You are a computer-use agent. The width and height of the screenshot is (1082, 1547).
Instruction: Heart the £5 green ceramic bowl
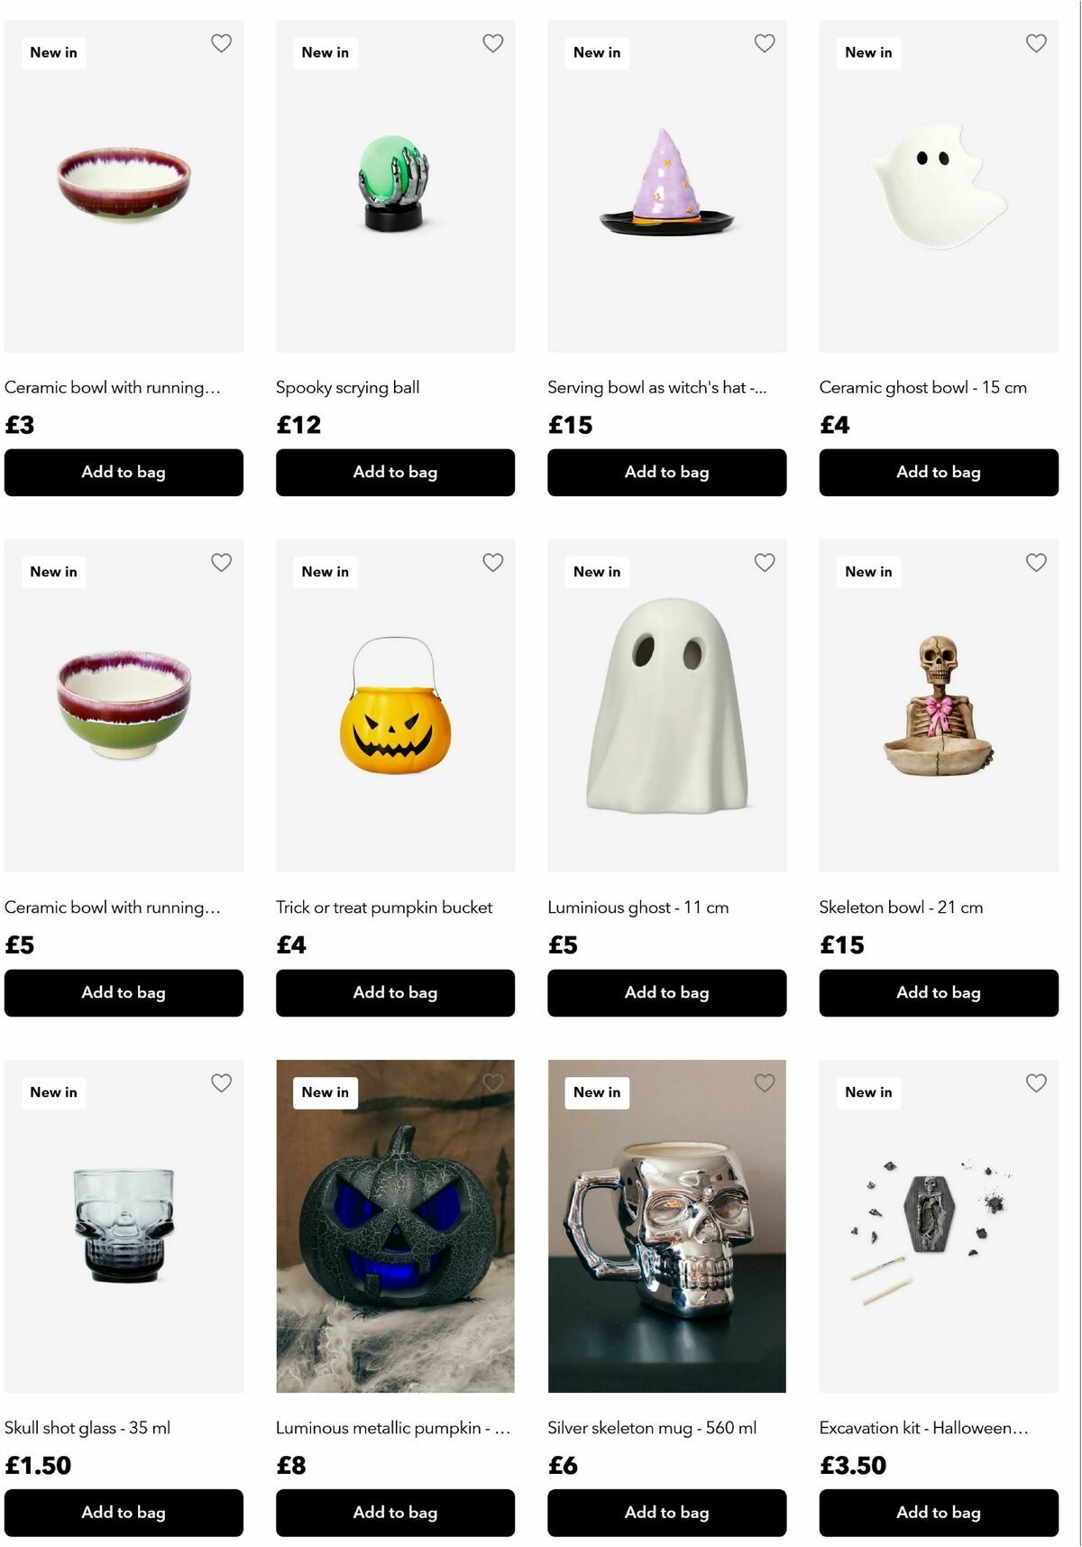[x=221, y=563]
